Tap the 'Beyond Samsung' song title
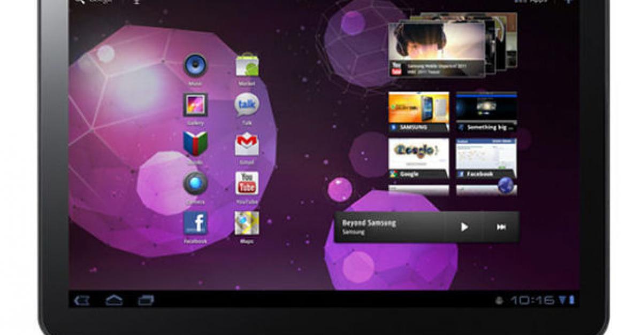Viewport: 642px width, 335px height. click(369, 223)
